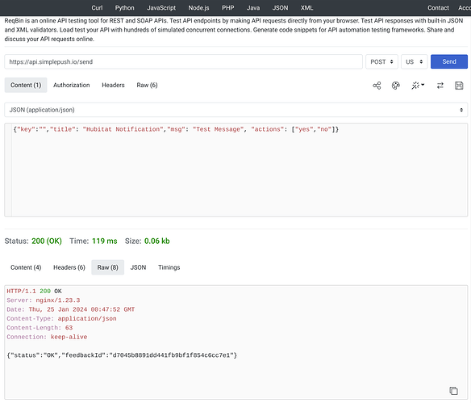This screenshot has height=403, width=471.
Task: Select the request Raw (6) tab
Action: (147, 85)
